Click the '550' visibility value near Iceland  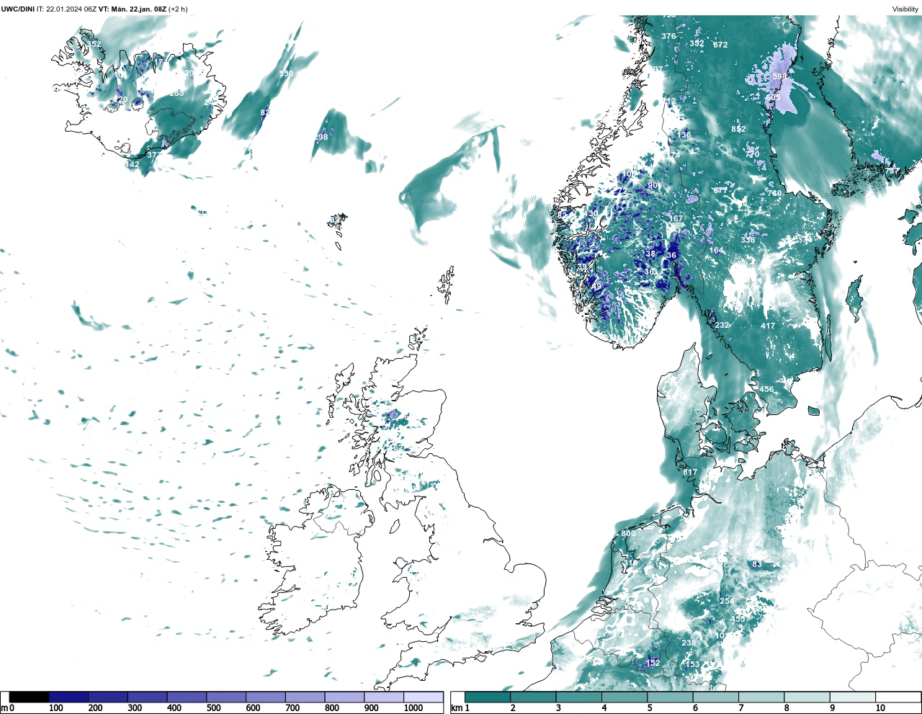tap(287, 73)
